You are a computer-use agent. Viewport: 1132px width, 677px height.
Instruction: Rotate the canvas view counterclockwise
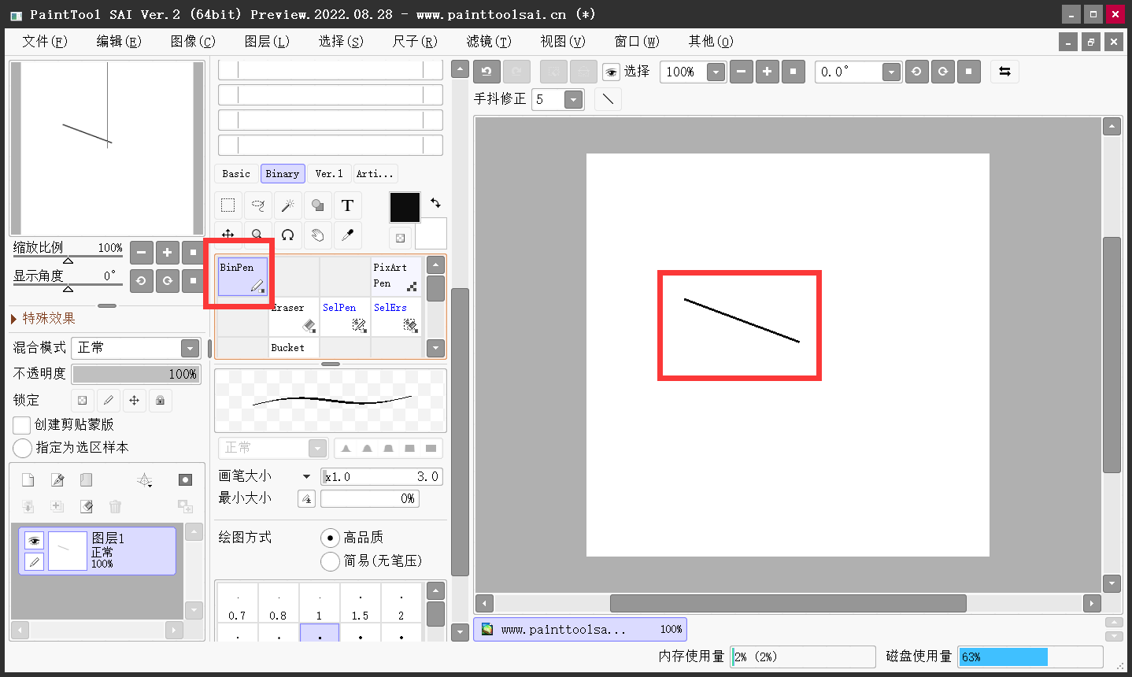click(x=916, y=72)
